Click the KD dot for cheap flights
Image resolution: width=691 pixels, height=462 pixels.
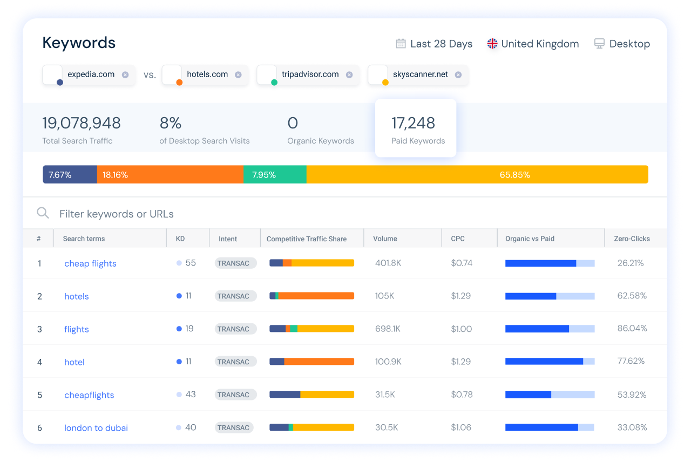pyautogui.click(x=179, y=263)
